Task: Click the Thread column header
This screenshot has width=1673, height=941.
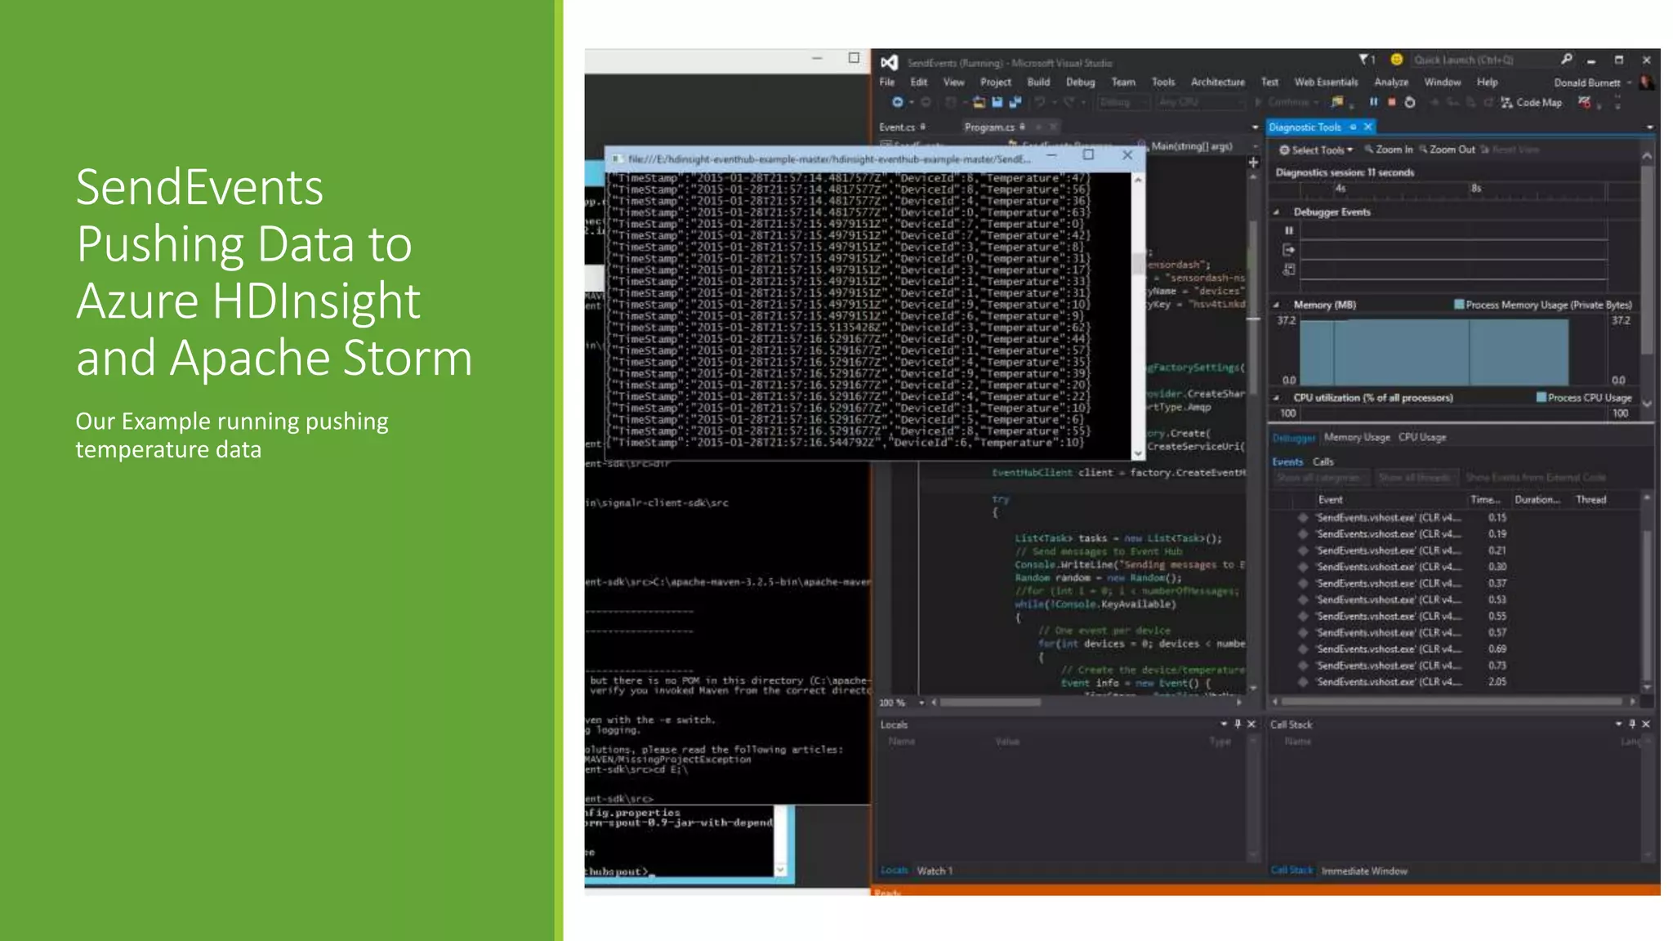Action: pos(1590,500)
